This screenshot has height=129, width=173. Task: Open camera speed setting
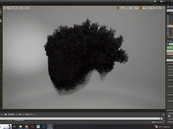pyautogui.click(x=159, y=8)
